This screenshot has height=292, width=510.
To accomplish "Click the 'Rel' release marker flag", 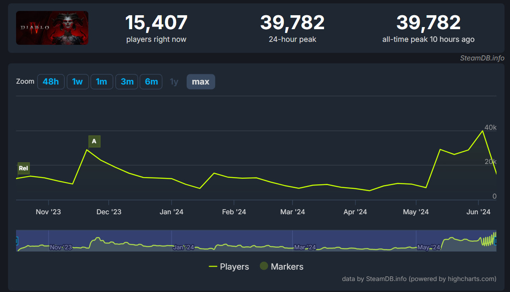I will point(24,168).
